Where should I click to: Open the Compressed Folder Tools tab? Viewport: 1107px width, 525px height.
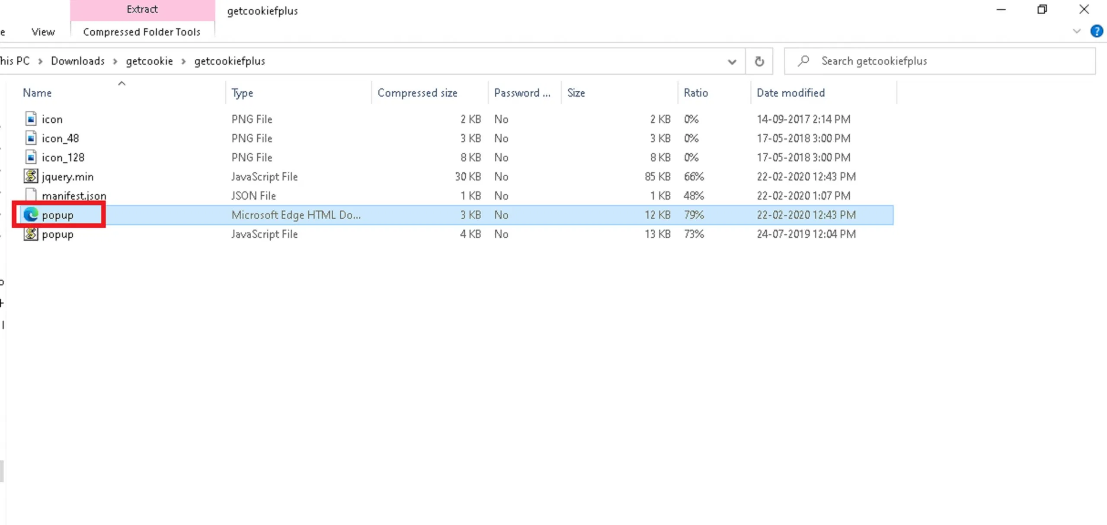141,32
